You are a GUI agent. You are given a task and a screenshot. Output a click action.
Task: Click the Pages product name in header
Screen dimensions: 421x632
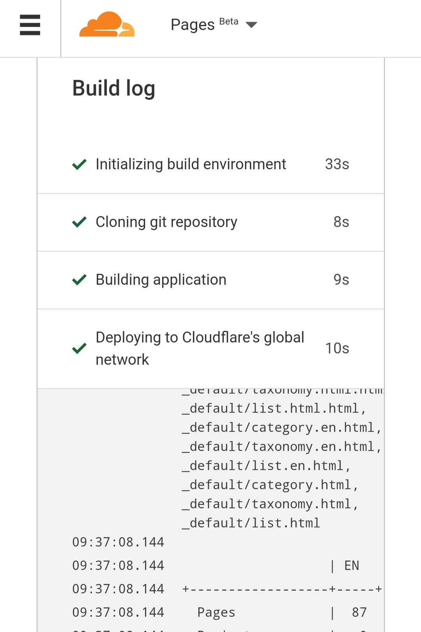[193, 25]
